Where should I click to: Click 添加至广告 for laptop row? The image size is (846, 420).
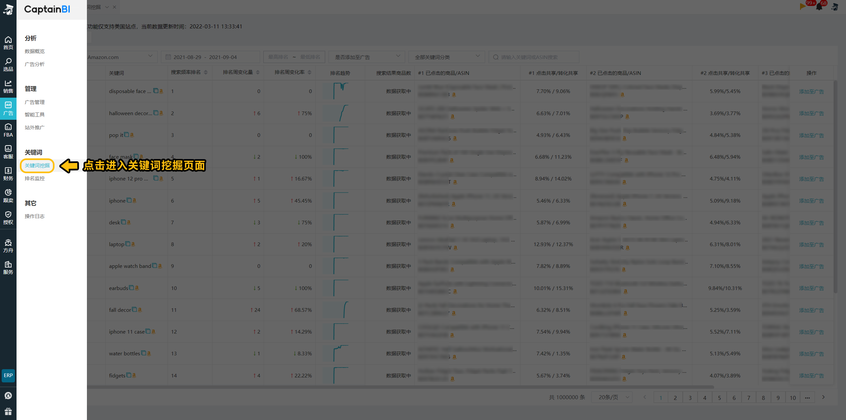pos(811,244)
